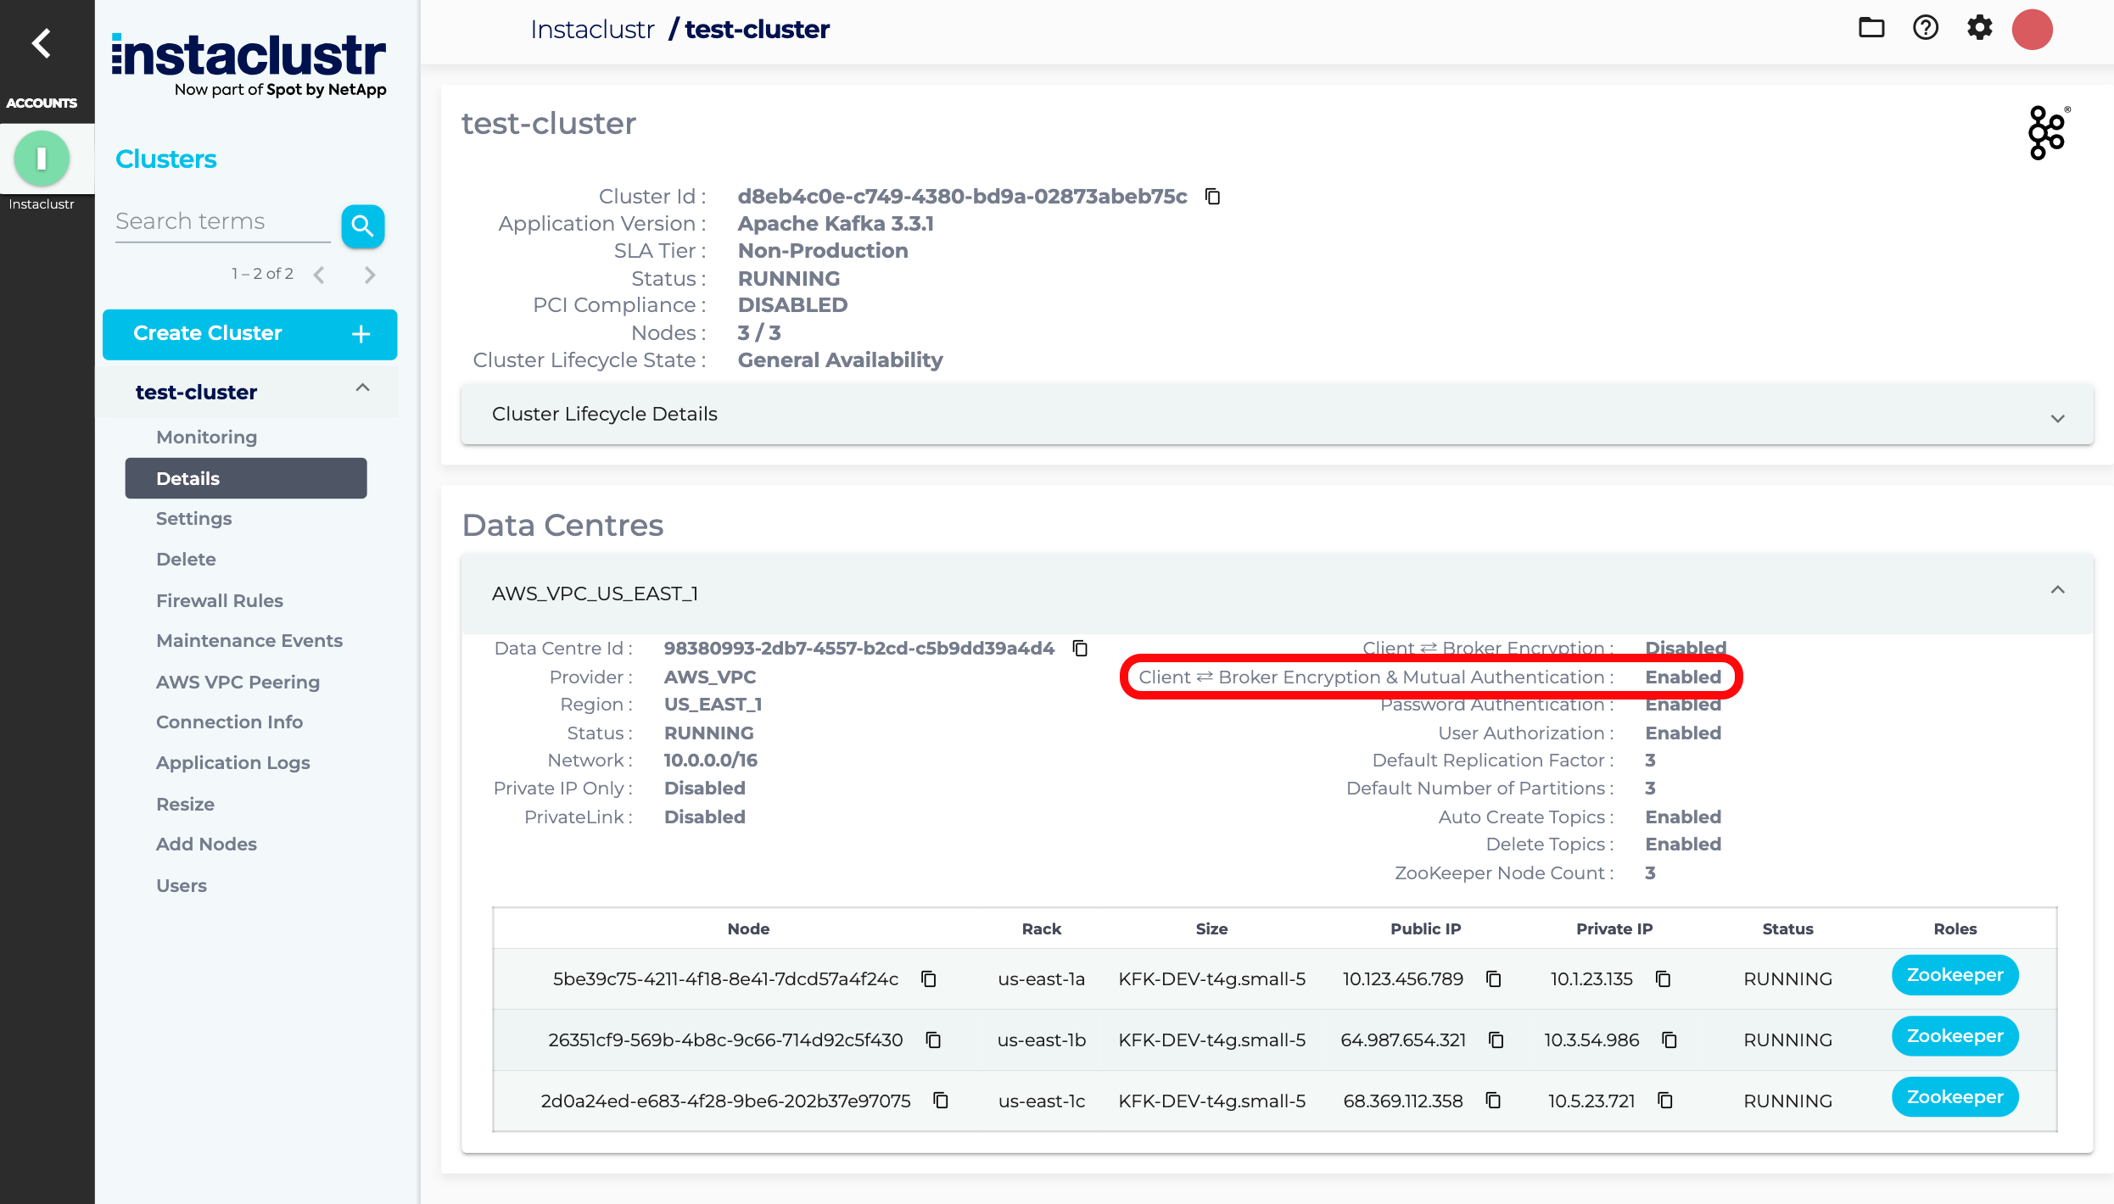Open account settings via the gear icon
Viewport: 2114px width, 1204px height.
point(1980,28)
